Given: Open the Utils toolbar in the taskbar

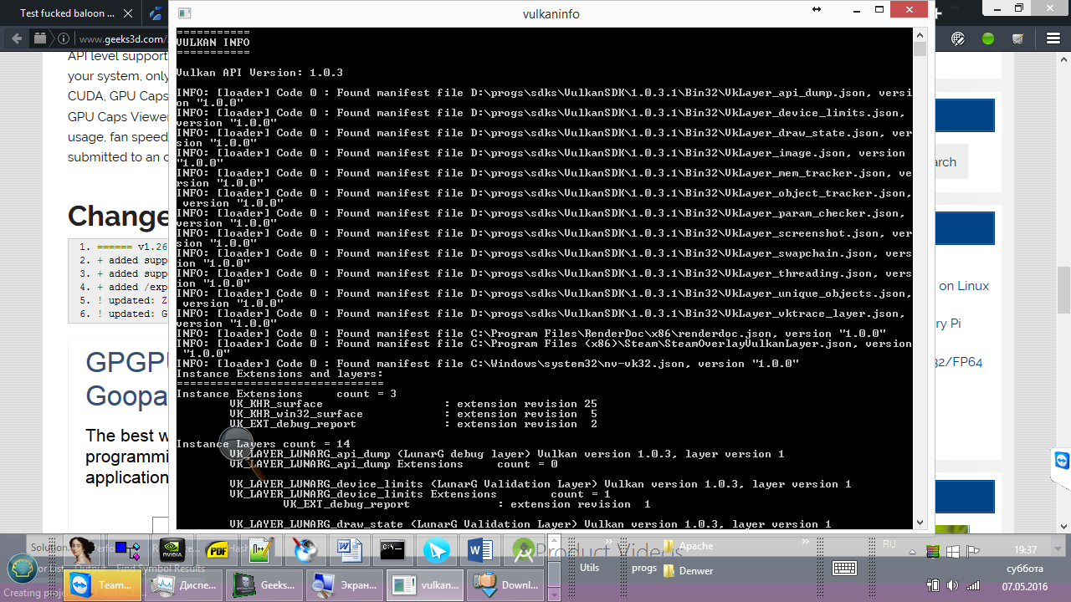Looking at the screenshot, I should coord(590,568).
